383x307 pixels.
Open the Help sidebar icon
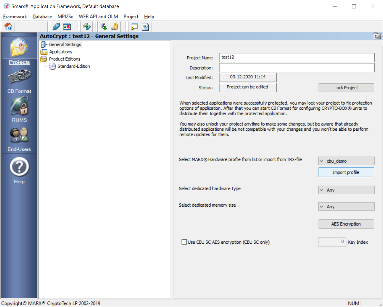19,171
